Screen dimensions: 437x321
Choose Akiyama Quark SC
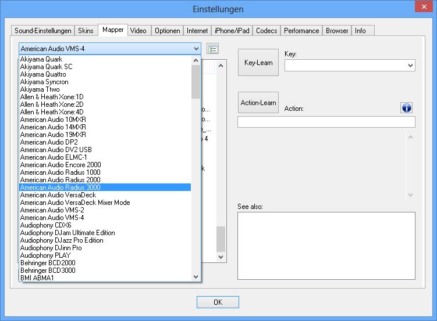pyautogui.click(x=105, y=67)
